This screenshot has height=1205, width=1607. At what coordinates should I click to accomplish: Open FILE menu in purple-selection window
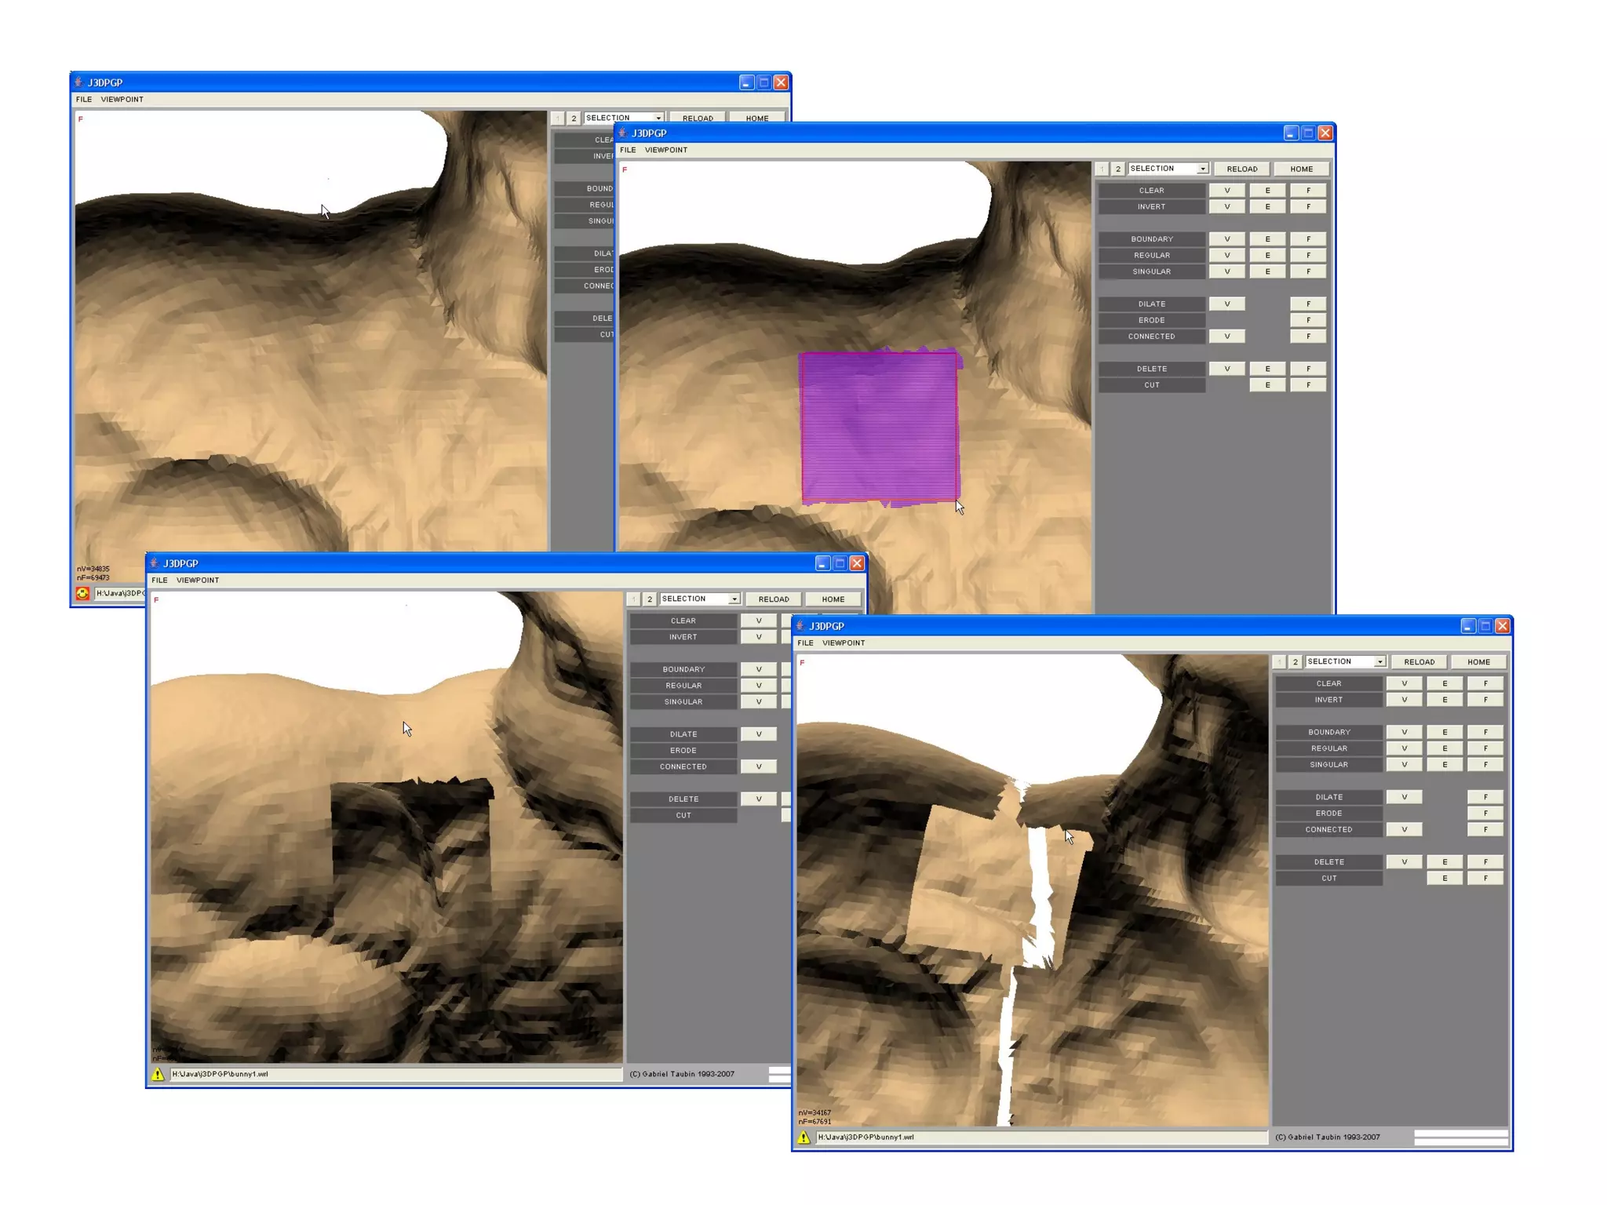pos(628,150)
